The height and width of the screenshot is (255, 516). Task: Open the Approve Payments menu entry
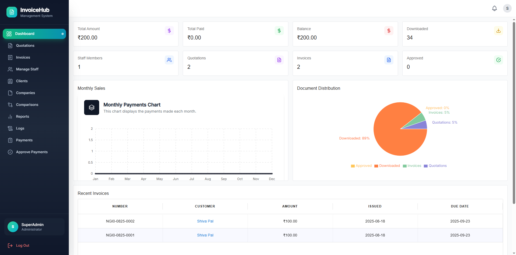[32, 152]
